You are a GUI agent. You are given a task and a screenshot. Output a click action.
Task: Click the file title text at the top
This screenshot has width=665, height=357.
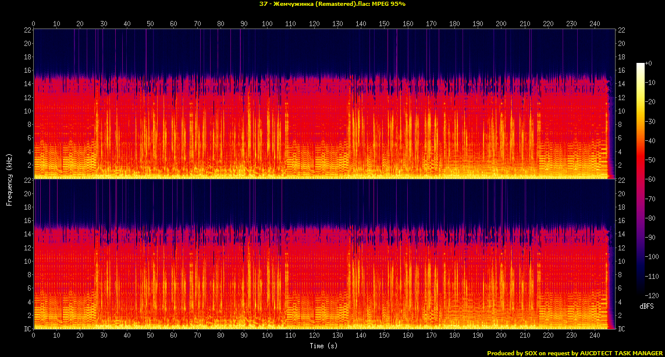[332, 4]
